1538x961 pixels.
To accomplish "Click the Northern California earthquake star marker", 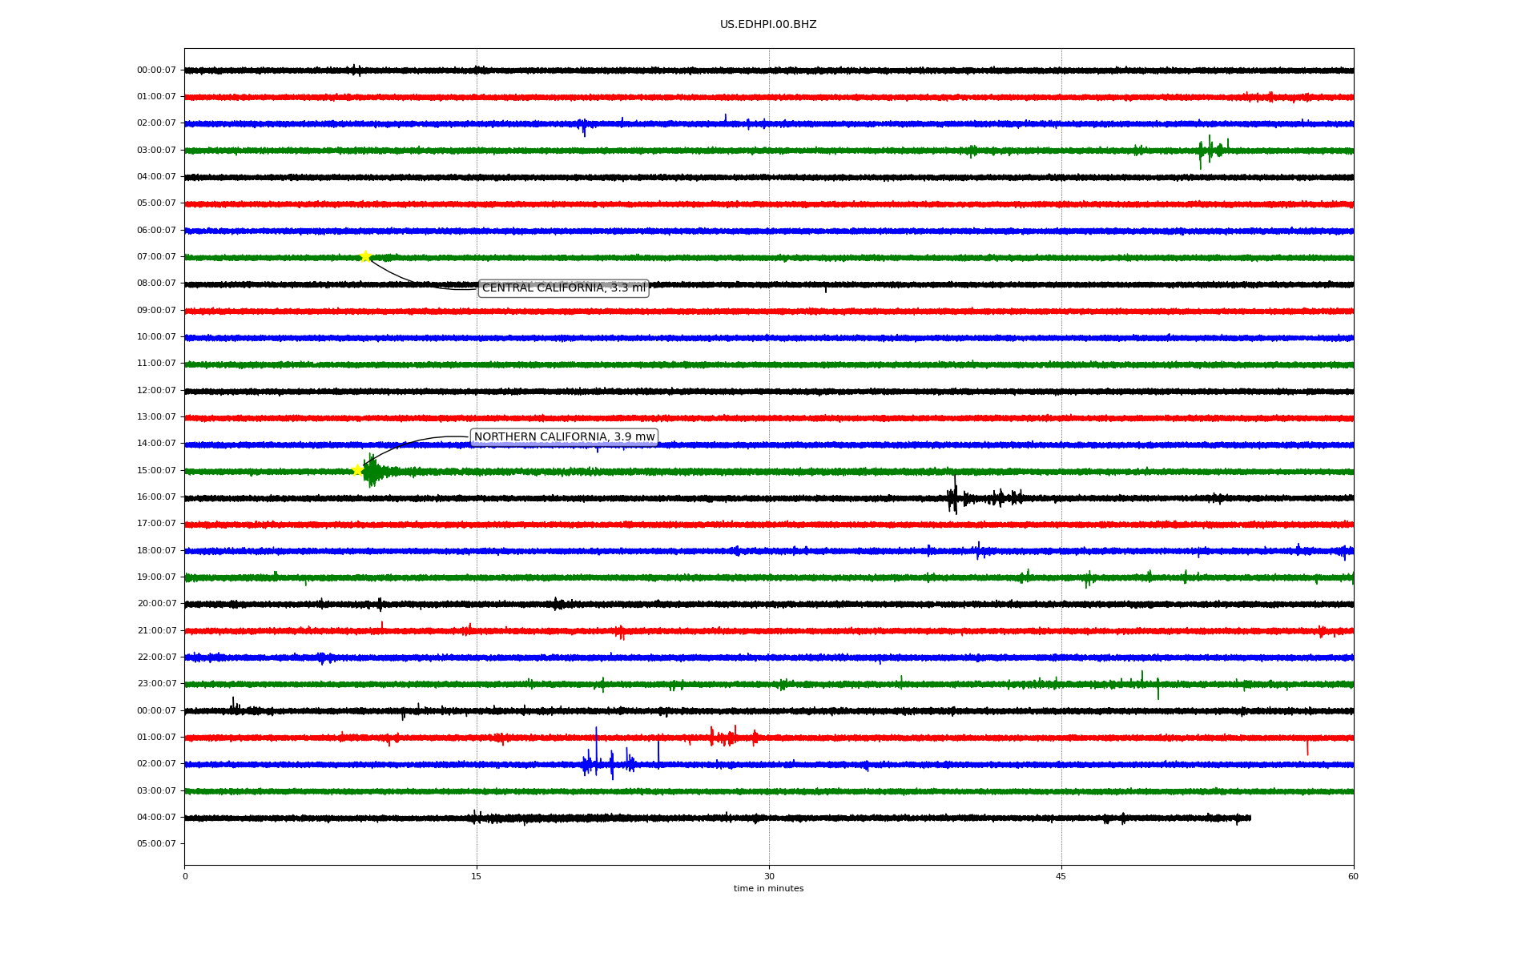I will point(358,470).
